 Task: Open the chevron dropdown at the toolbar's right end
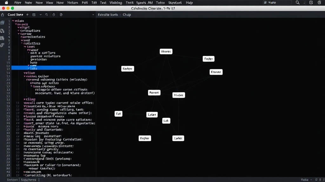(93, 15)
